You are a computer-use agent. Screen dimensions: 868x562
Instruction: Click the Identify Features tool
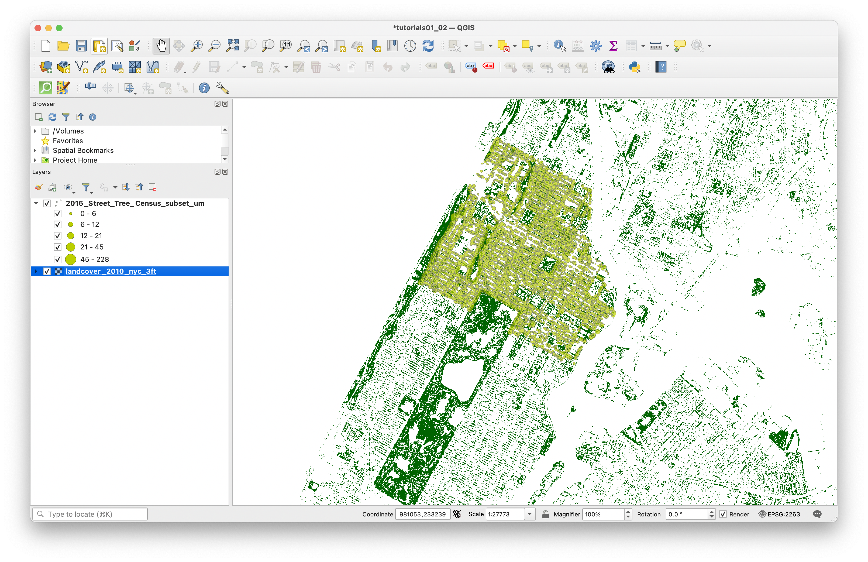[559, 46]
